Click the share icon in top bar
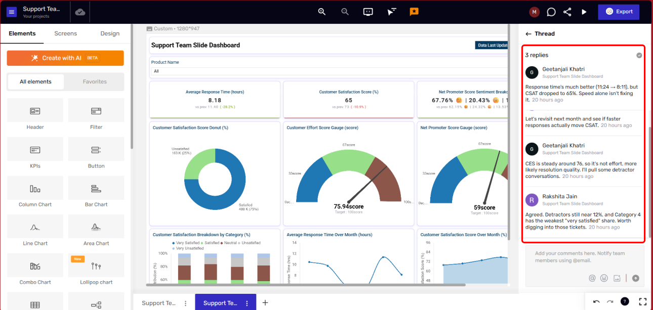Image resolution: width=653 pixels, height=310 pixels. click(567, 12)
